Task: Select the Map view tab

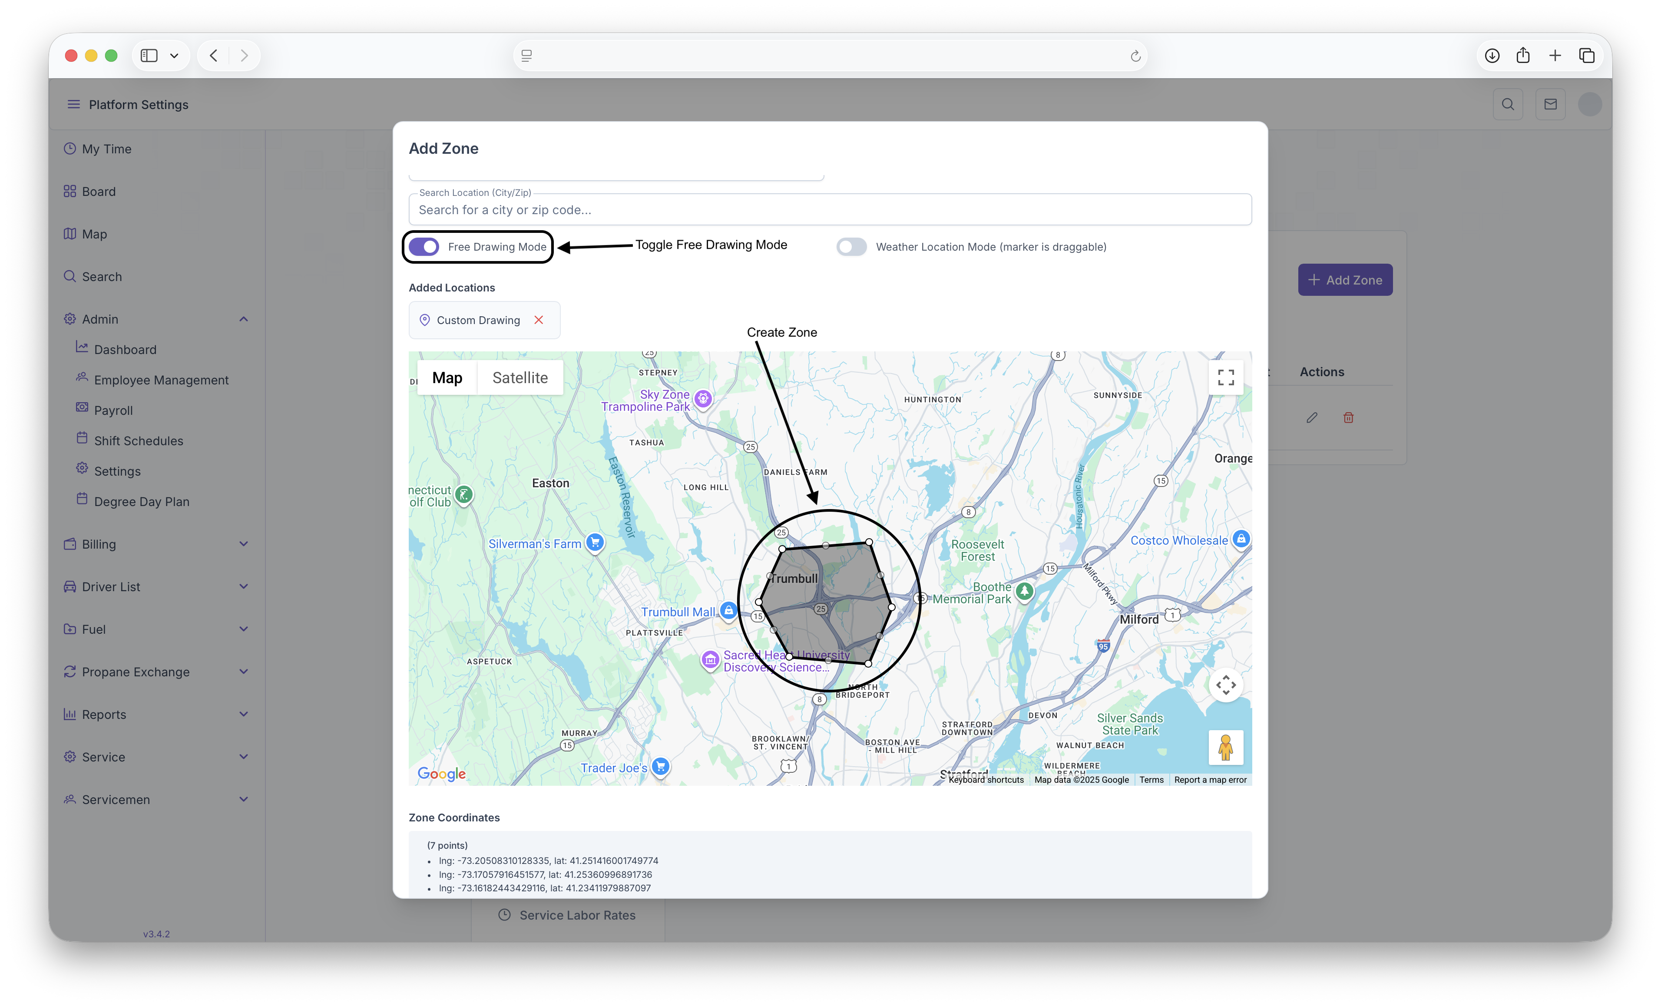Action: coord(447,377)
